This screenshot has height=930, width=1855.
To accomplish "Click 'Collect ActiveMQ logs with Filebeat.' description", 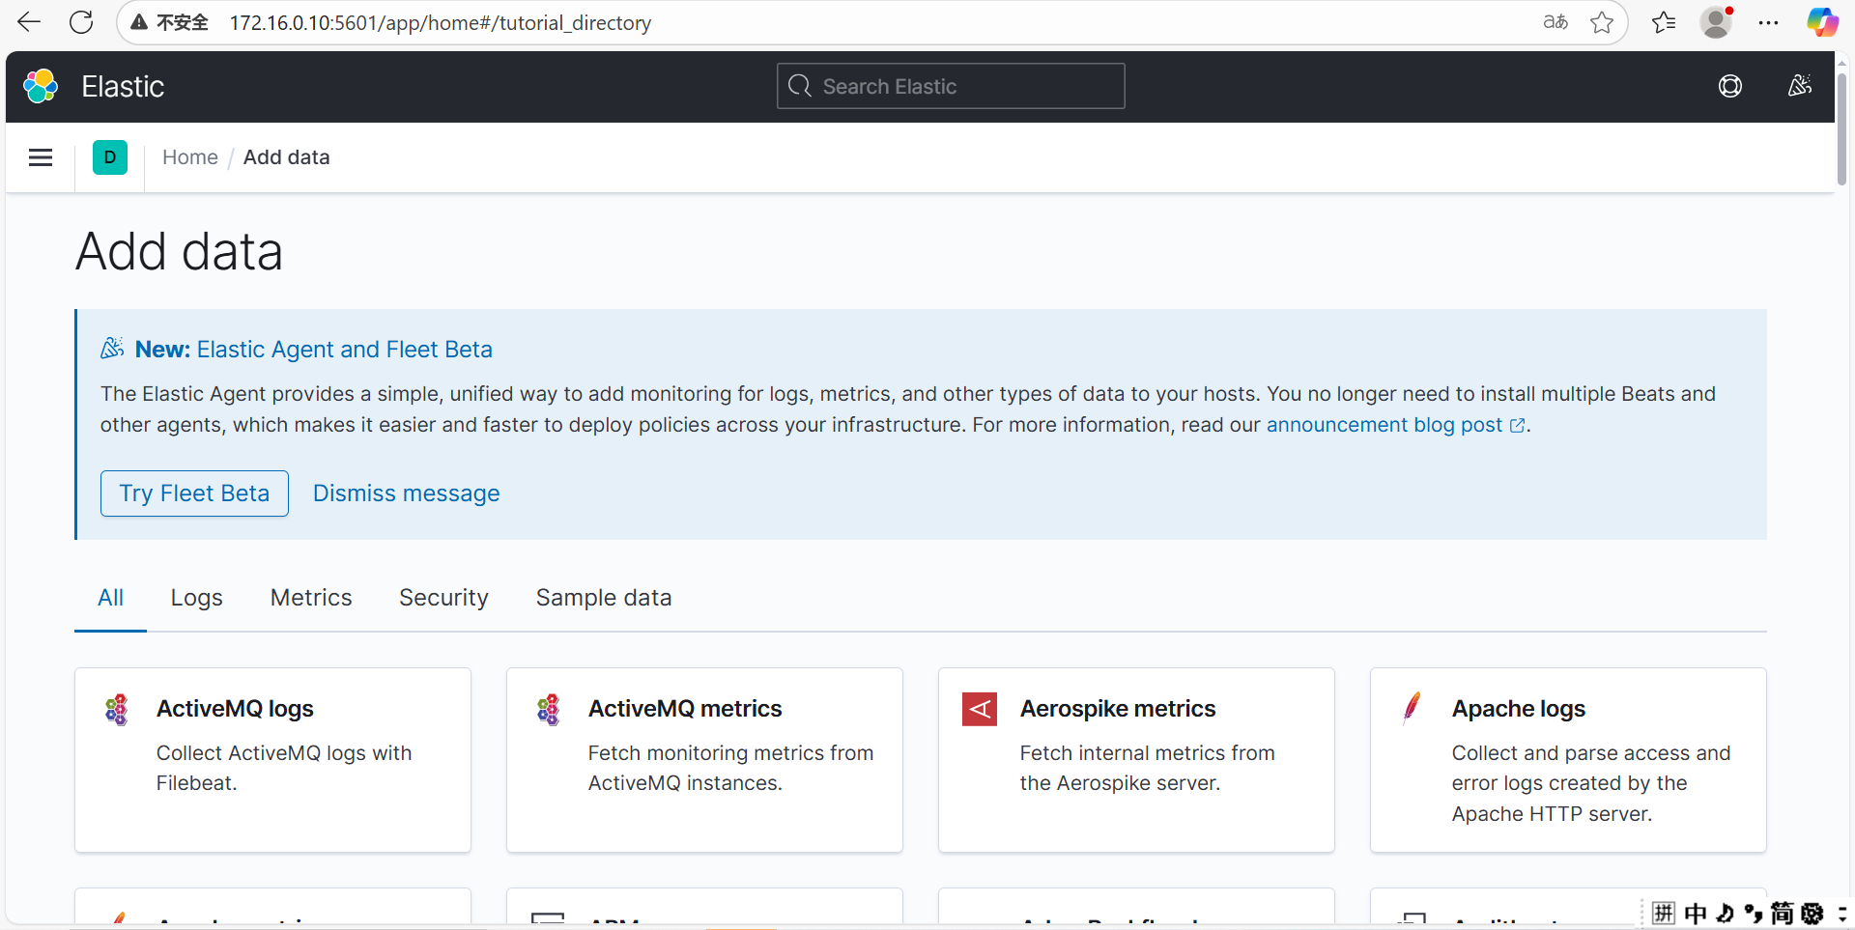I will (284, 768).
